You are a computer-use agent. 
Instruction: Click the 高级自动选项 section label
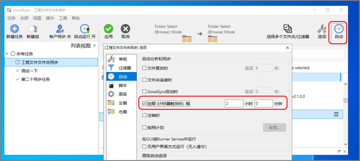pyautogui.click(x=154, y=156)
